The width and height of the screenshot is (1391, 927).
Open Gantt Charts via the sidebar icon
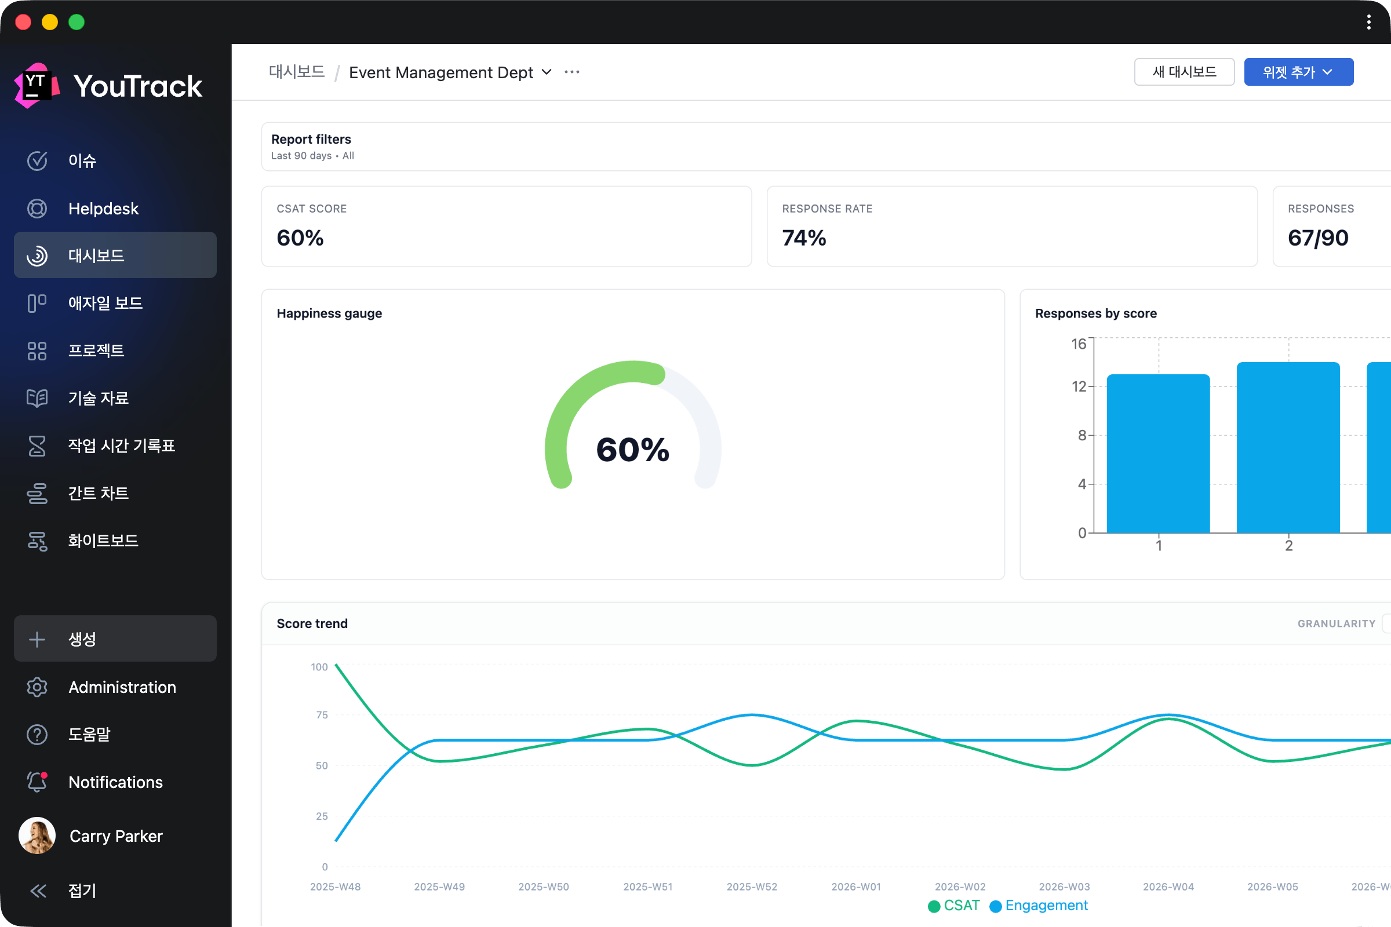37,493
